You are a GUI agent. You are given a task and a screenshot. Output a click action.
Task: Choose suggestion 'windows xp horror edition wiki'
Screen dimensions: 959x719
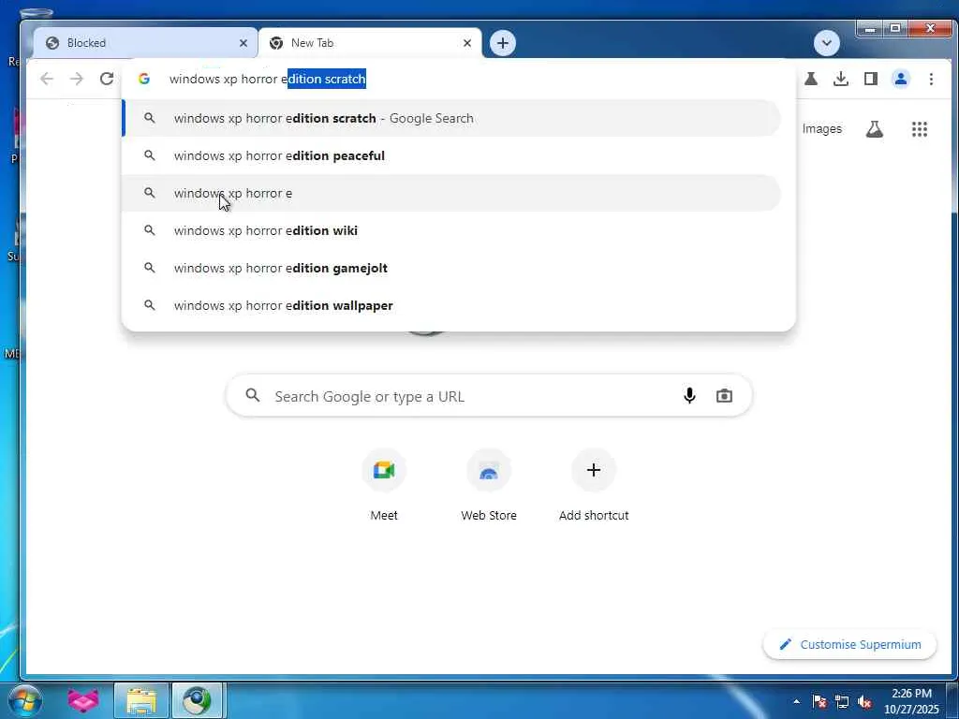point(451,230)
